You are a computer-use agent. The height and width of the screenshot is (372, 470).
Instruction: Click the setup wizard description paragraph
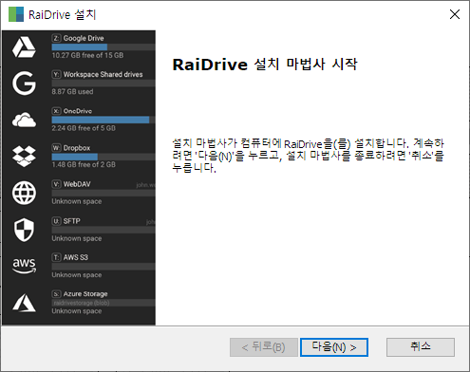click(x=308, y=156)
